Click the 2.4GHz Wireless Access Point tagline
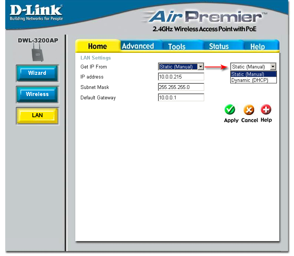This screenshot has height=256, width=294. pyautogui.click(x=204, y=29)
